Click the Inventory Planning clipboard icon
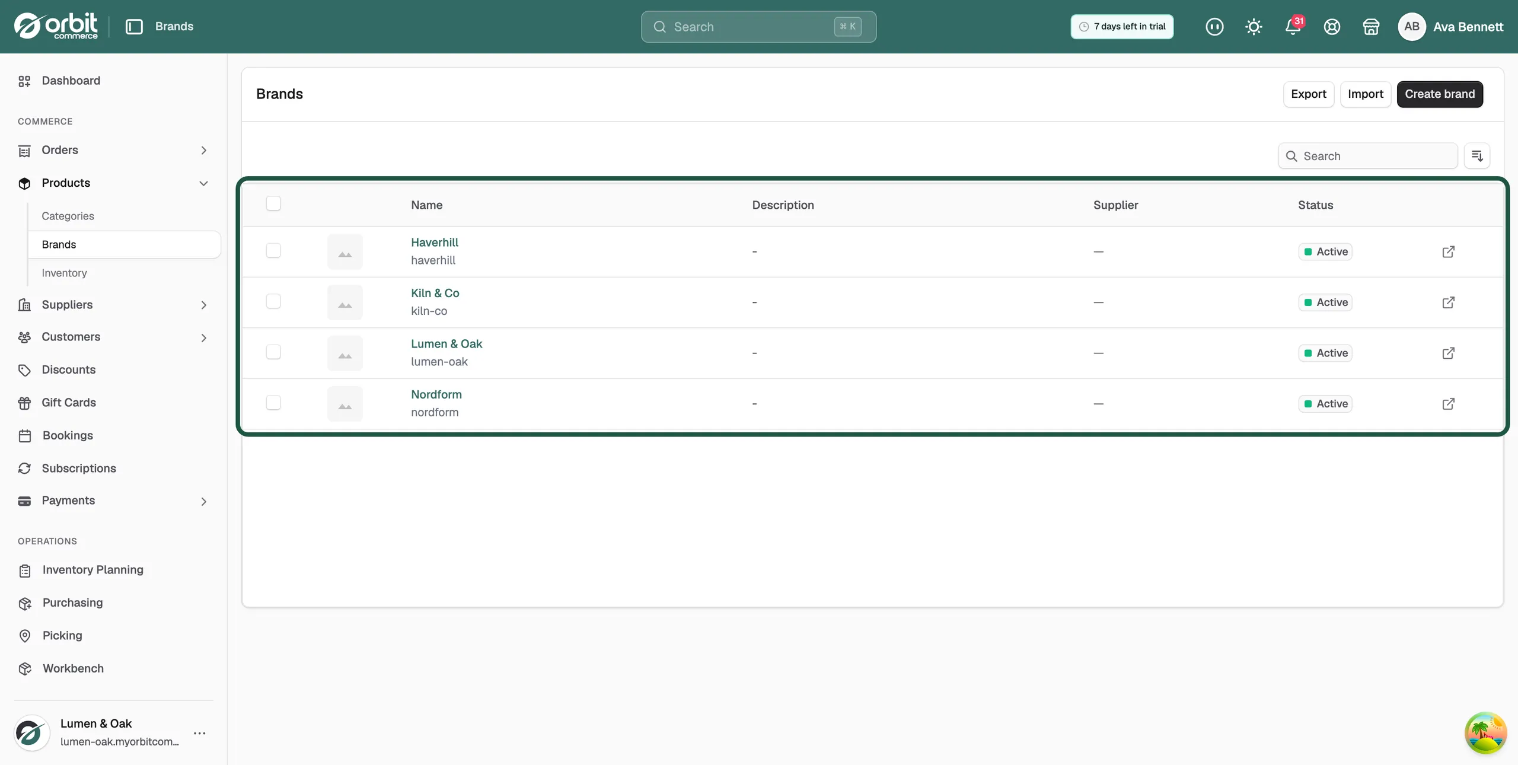 point(25,570)
